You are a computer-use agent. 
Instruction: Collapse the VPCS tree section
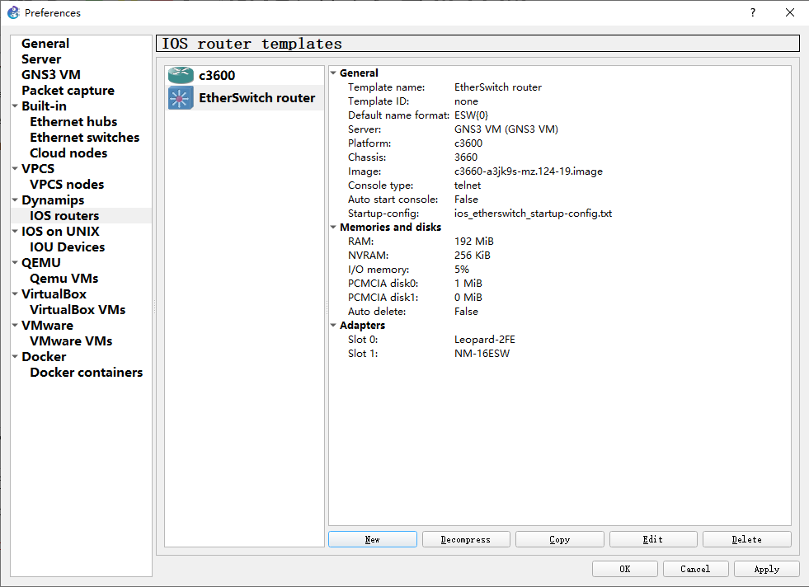[15, 169]
